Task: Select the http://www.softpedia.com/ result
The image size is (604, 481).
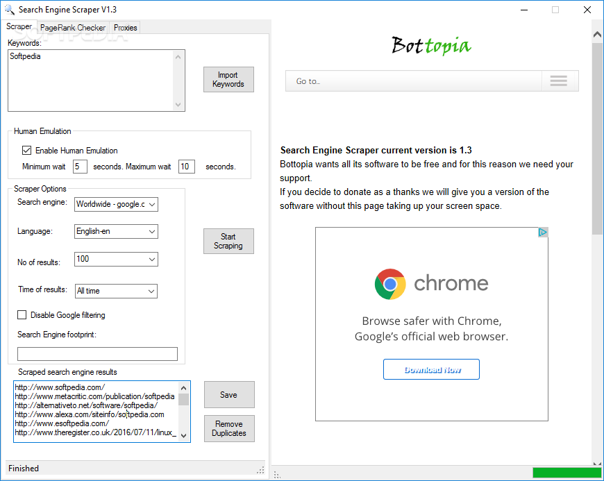Action: click(60, 387)
